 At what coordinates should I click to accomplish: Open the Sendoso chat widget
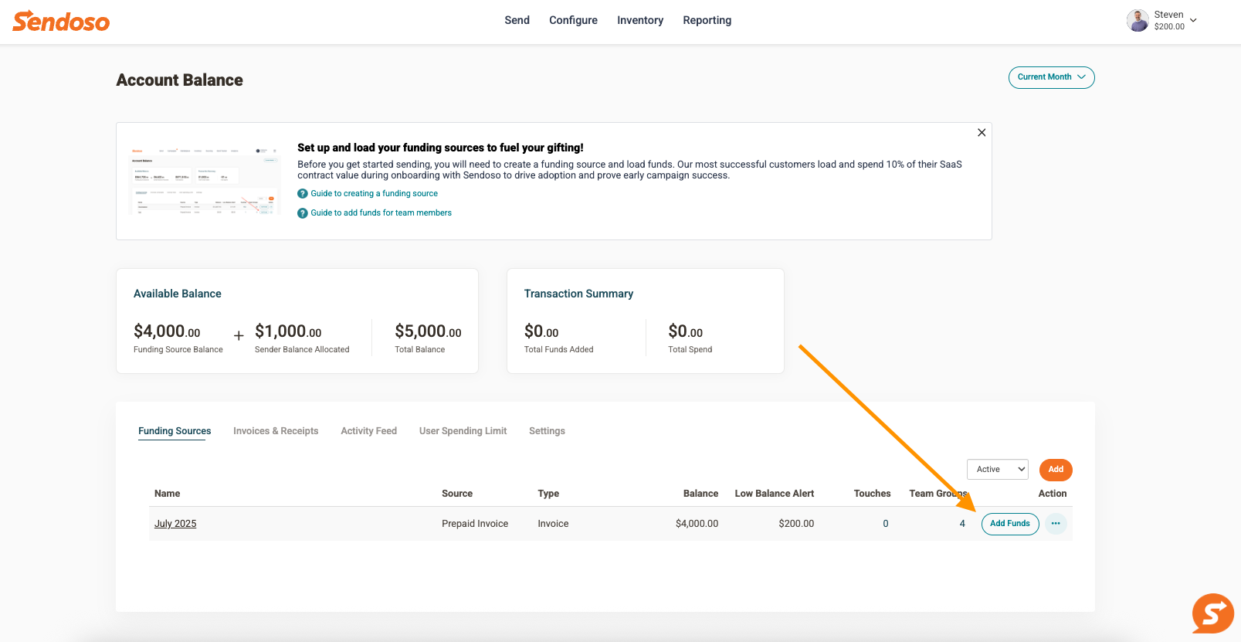pyautogui.click(x=1212, y=613)
